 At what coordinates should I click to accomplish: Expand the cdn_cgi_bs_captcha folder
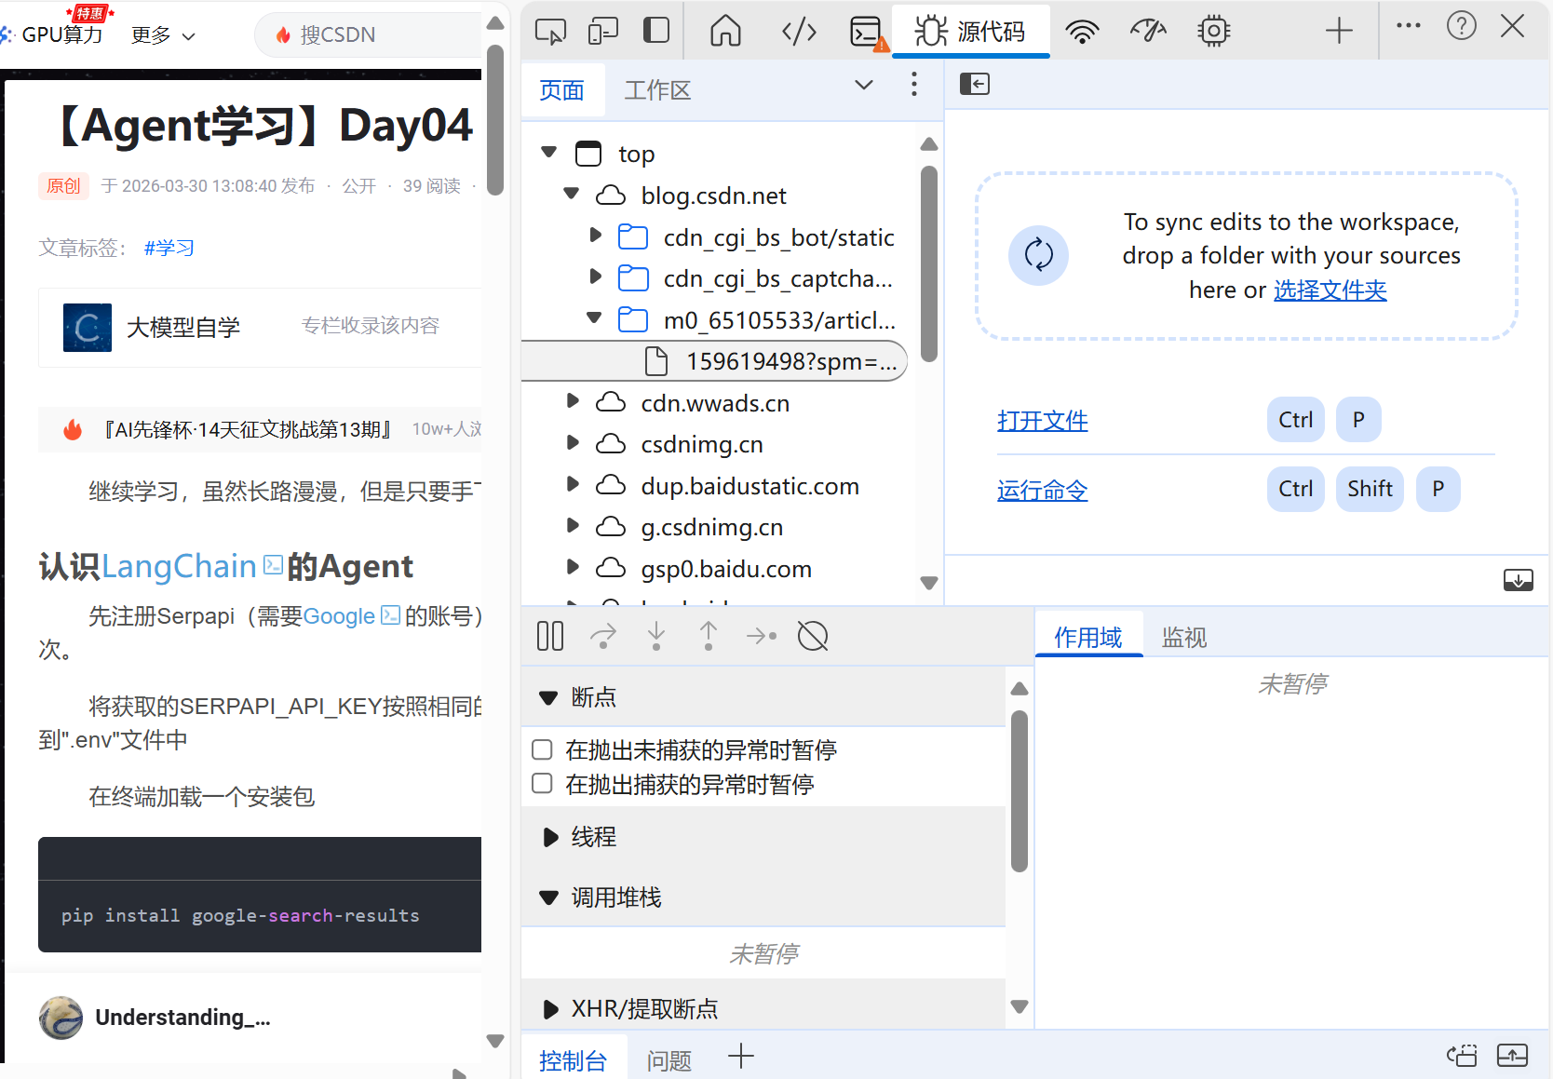pyautogui.click(x=596, y=276)
